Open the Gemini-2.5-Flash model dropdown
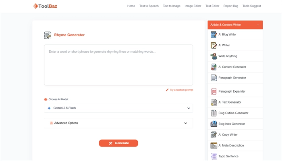 click(118, 108)
